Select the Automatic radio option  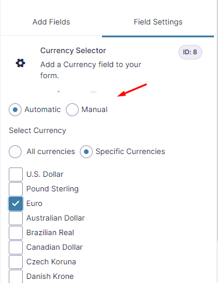pyautogui.click(x=15, y=110)
